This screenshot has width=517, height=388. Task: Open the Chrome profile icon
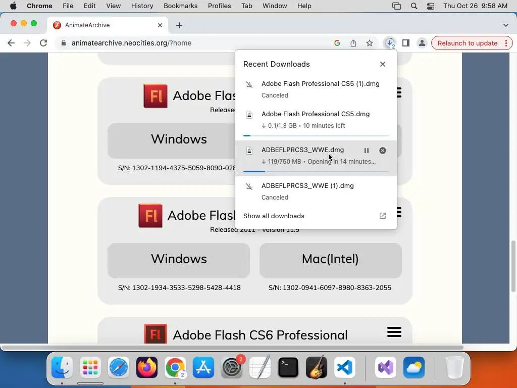coord(422,43)
